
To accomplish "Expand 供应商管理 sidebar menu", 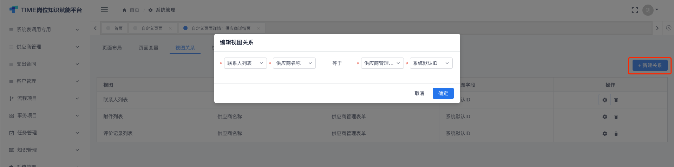I will tap(45, 47).
